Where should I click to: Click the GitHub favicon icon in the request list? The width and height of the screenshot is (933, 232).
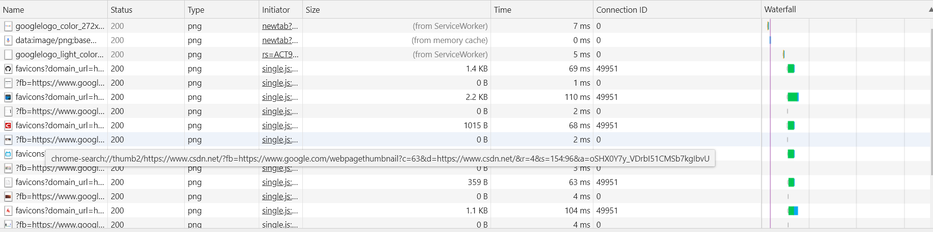[8, 69]
